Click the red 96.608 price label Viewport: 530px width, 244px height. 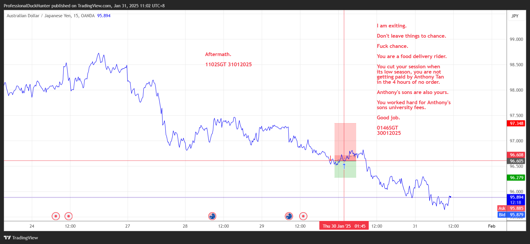pyautogui.click(x=516, y=155)
